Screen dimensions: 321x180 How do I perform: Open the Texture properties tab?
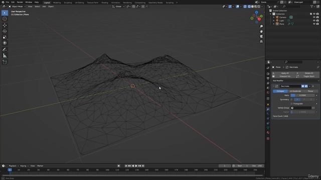(x=268, y=138)
